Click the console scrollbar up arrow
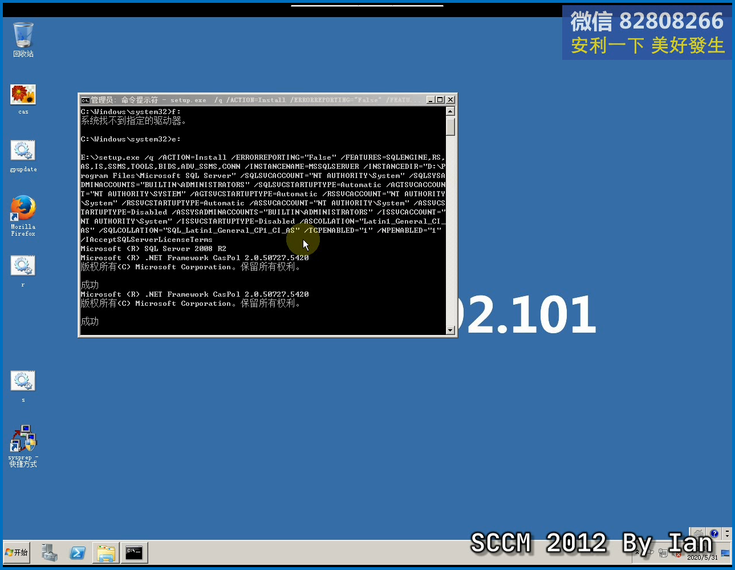The width and height of the screenshot is (735, 570). [x=450, y=112]
